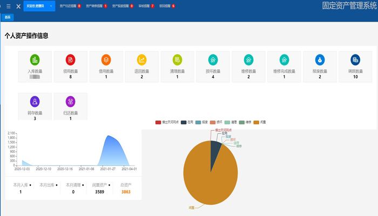Open the purple 归还数量 icon

(70, 101)
